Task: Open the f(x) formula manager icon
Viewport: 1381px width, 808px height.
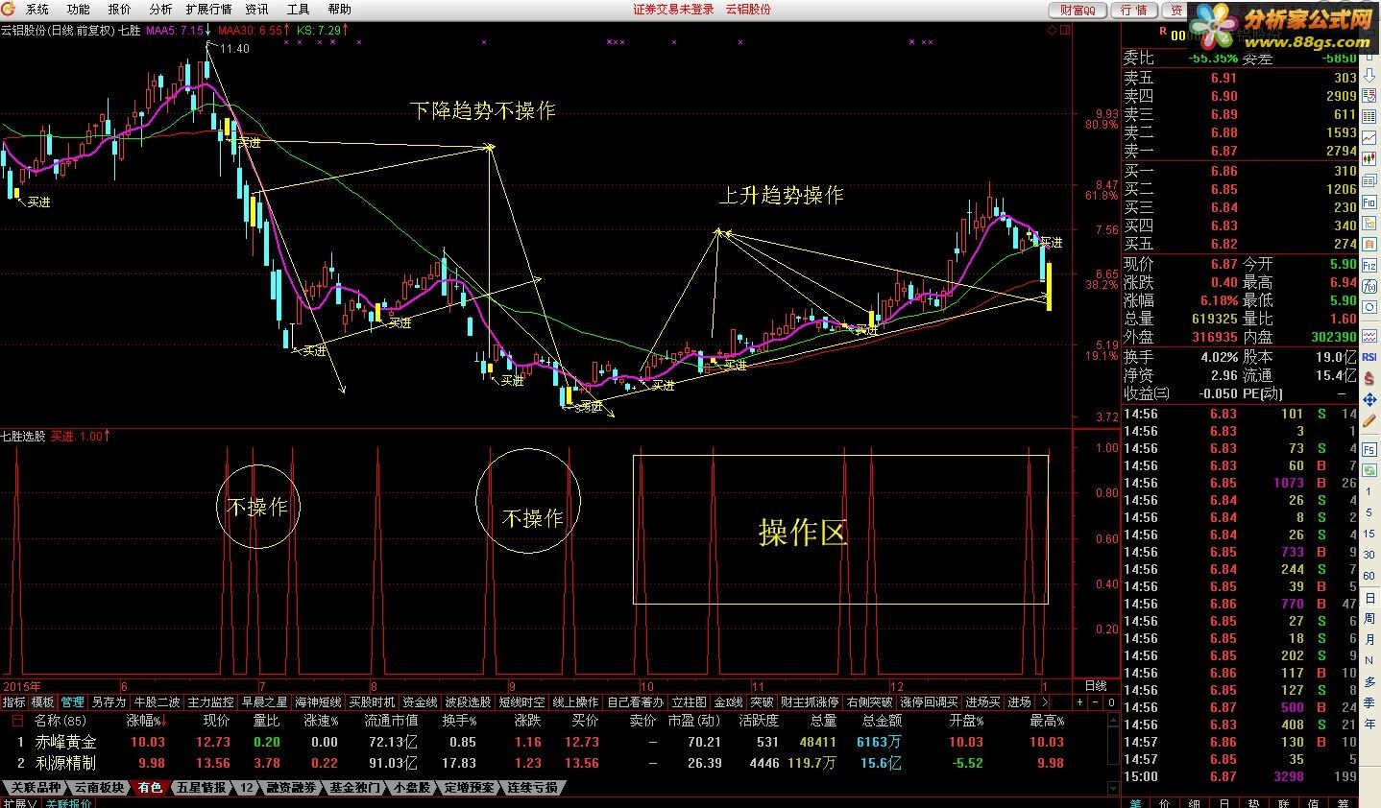Action: [1369, 285]
